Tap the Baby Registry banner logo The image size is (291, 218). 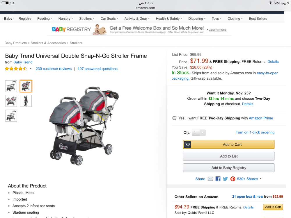pos(71,29)
